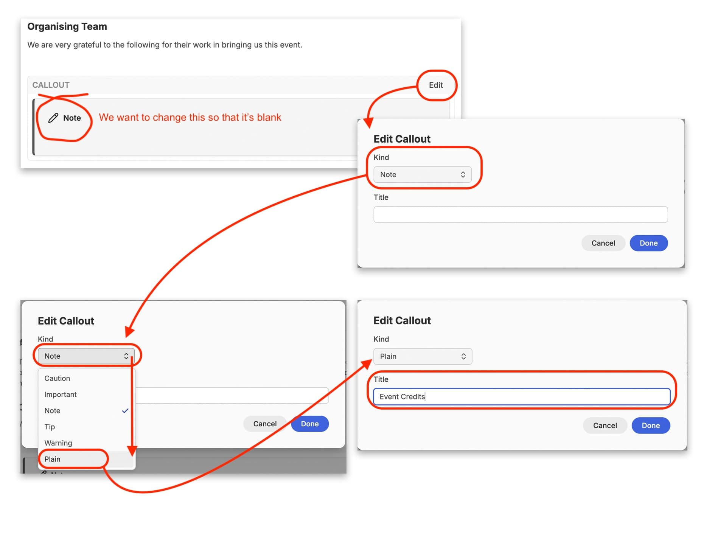The image size is (715, 536).
Task: Pick the Tip option in Kind menu
Action: coord(50,427)
